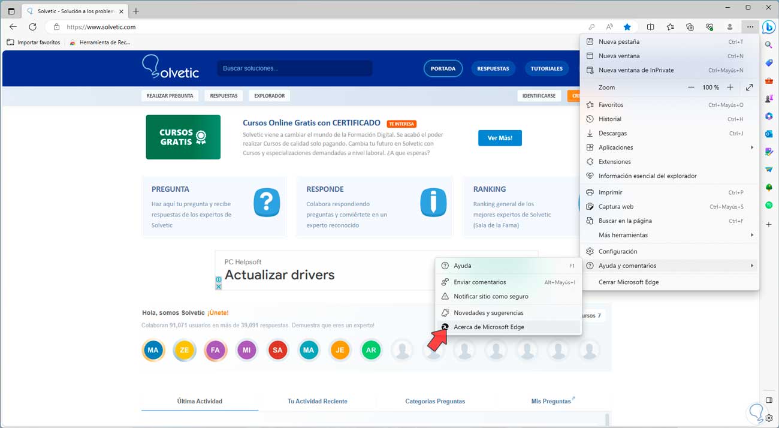
Task: Click the three-dot Settings and more button
Action: 750,27
